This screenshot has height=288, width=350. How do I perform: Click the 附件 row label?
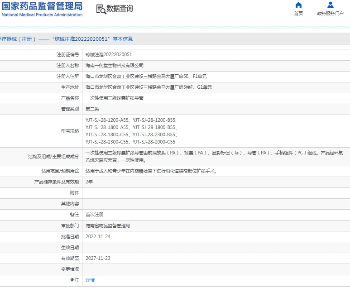click(74, 192)
